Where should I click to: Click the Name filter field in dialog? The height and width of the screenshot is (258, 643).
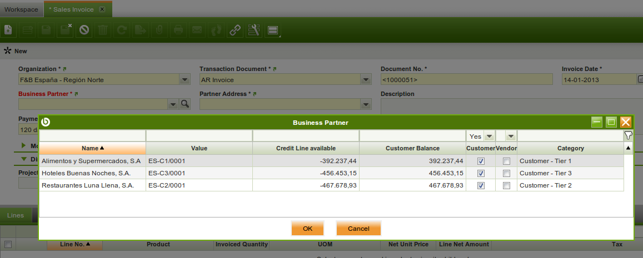[93, 136]
